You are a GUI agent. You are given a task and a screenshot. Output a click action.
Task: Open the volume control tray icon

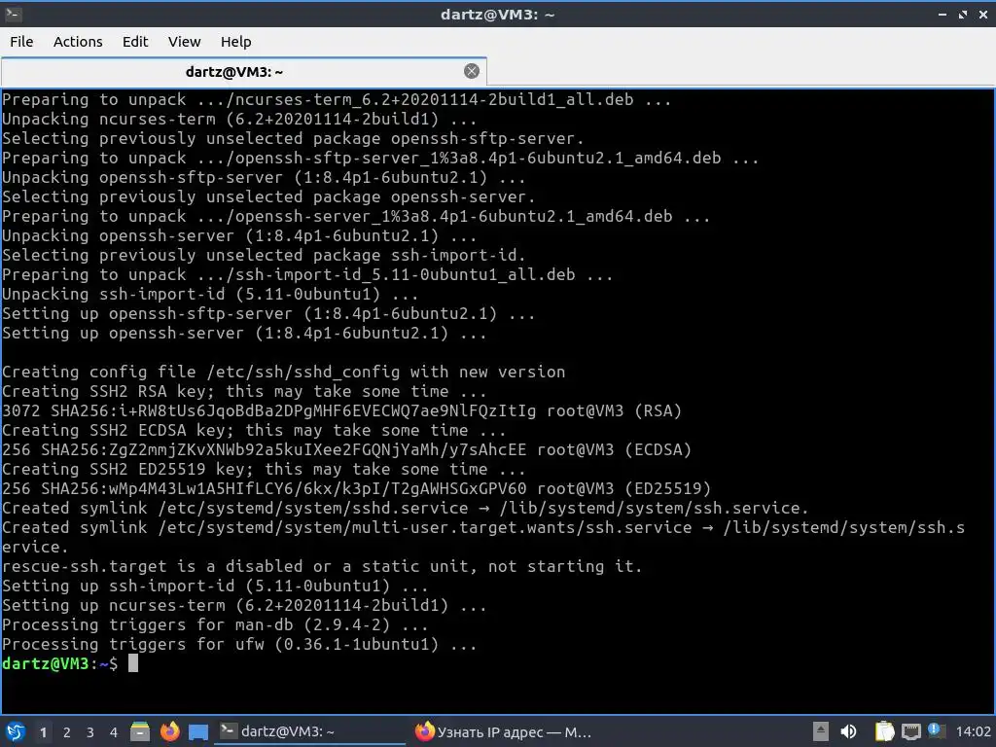click(848, 731)
